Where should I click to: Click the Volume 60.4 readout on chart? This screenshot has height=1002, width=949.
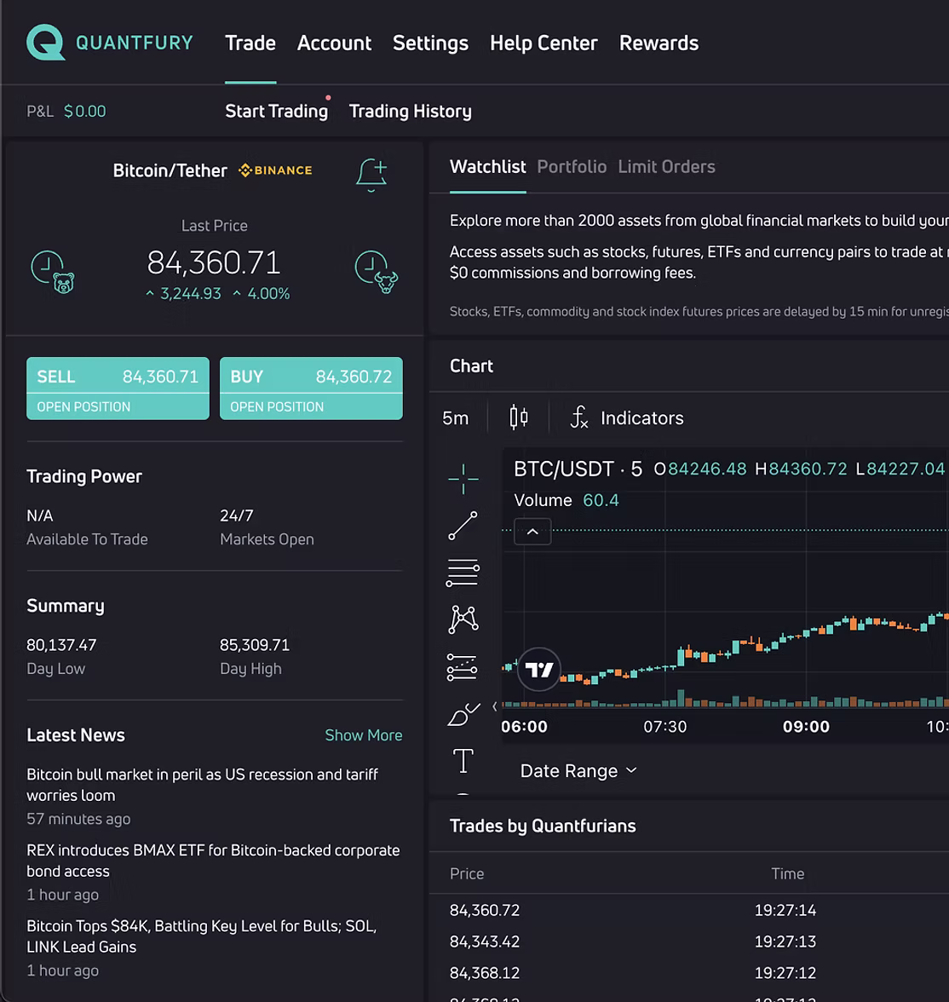567,500
